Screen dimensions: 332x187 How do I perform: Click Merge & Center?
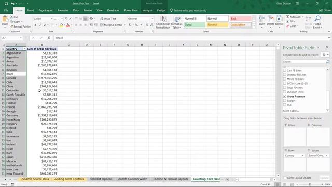(111, 25)
